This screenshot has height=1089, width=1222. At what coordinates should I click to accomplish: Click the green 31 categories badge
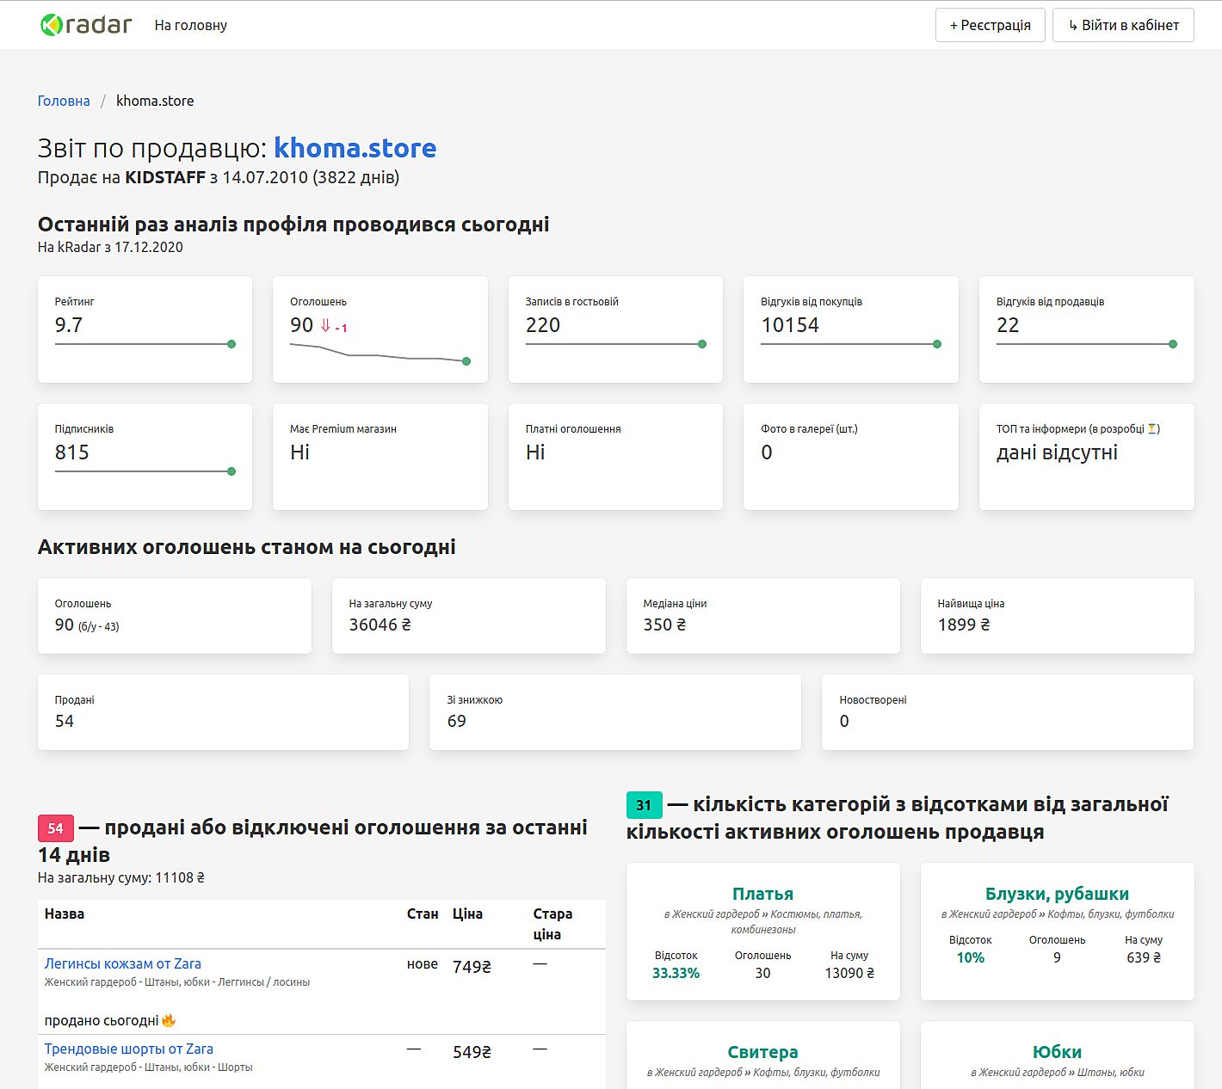644,805
